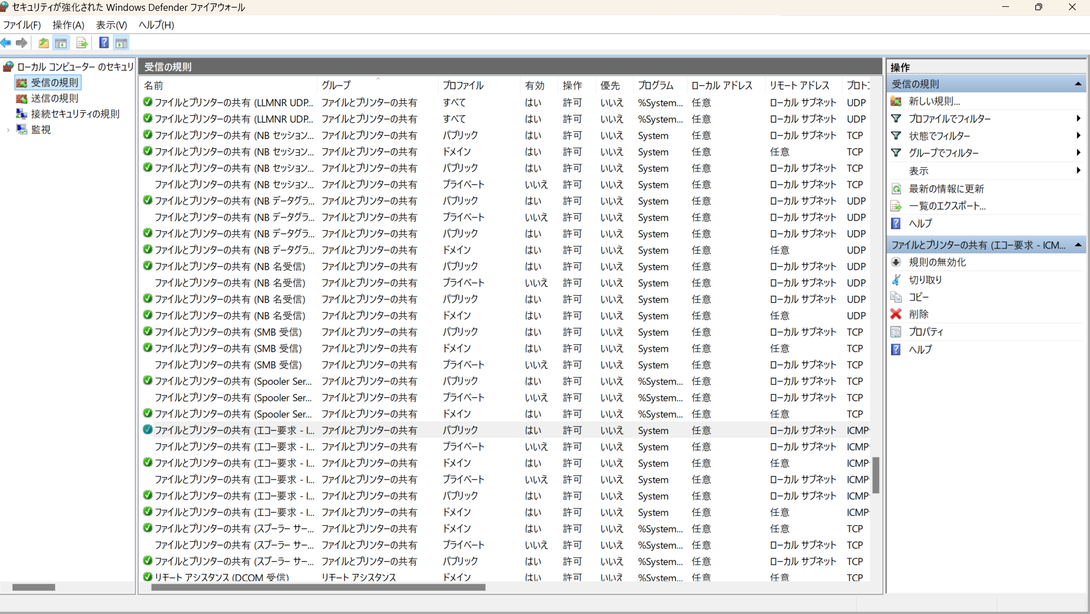
Task: Open the プロファイルでフィルター submenu
Action: [986, 119]
